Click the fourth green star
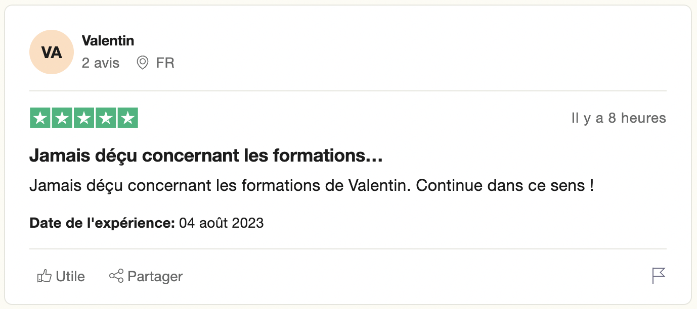Image resolution: width=697 pixels, height=309 pixels. pos(106,118)
